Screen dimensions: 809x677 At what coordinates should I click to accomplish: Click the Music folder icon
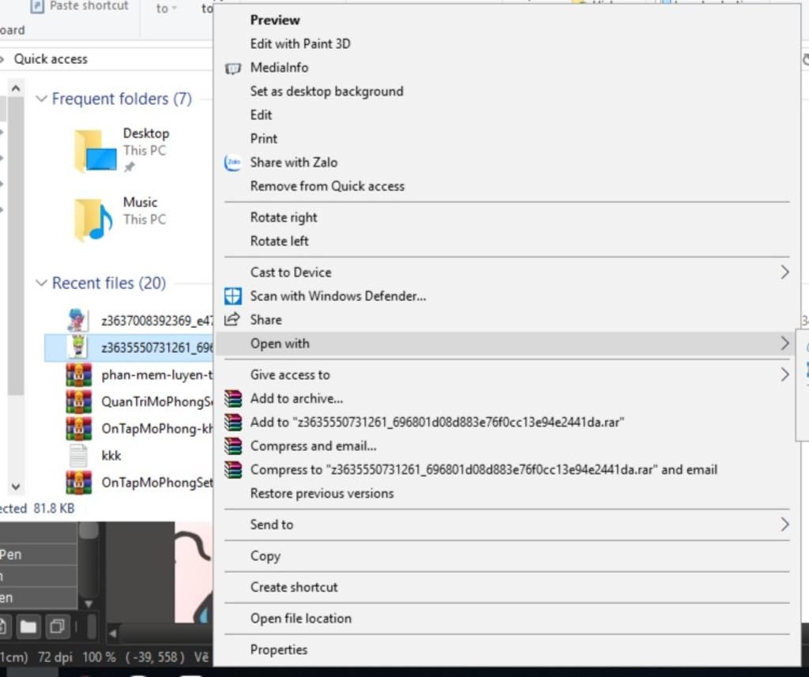pos(93,219)
